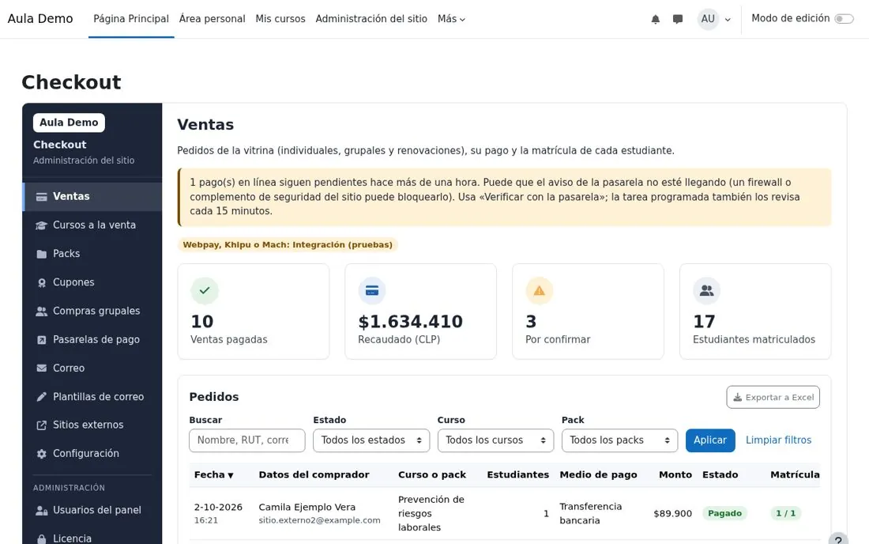The width and height of the screenshot is (869, 544).
Task: Click the Cupones ribbon icon
Action: [x=42, y=283]
